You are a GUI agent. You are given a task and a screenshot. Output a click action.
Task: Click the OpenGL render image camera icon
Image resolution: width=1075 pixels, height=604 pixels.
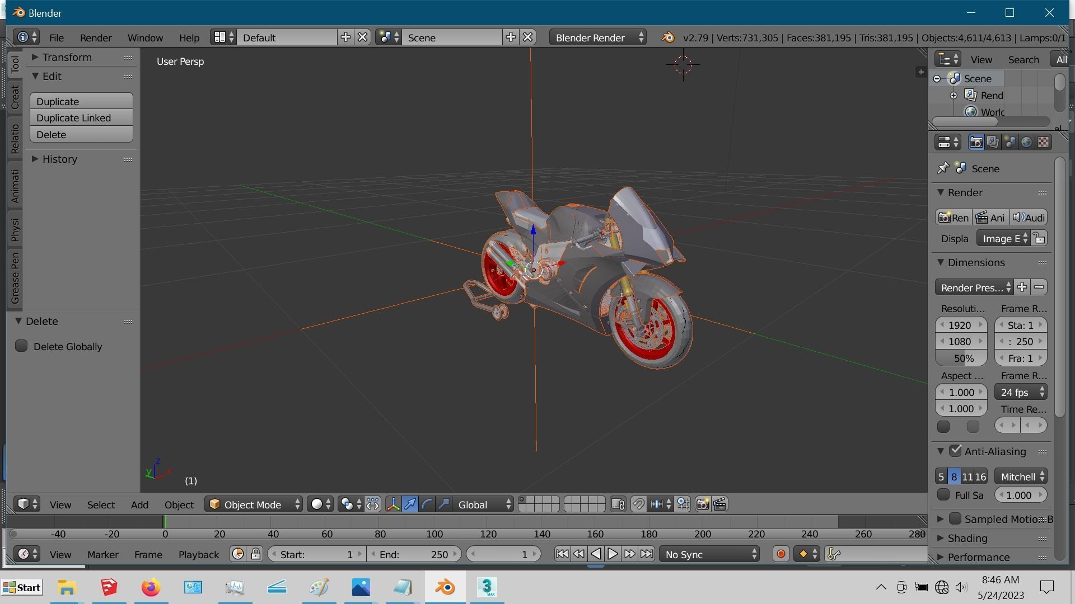(703, 504)
